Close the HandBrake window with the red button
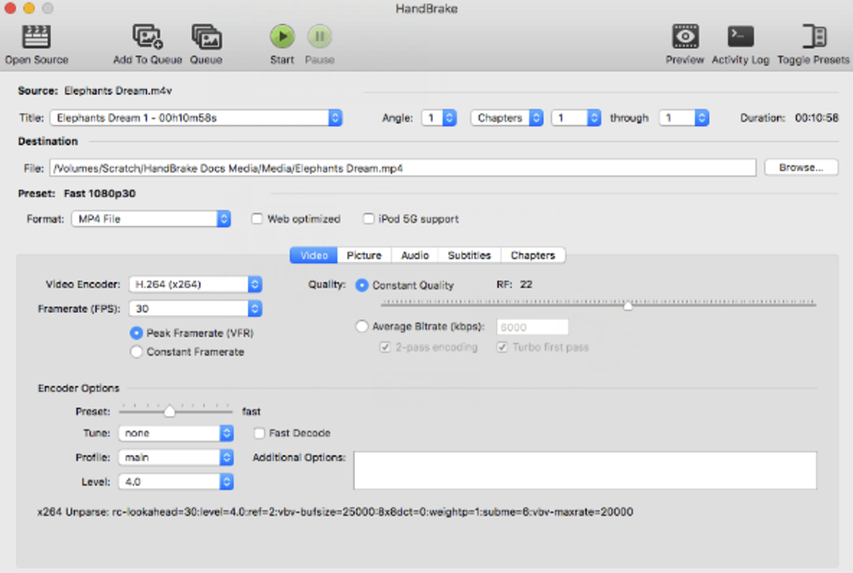853x573 pixels. (x=10, y=8)
